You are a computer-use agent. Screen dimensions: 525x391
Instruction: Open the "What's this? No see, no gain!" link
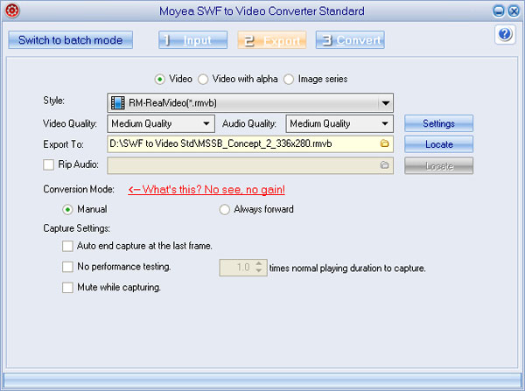point(206,190)
